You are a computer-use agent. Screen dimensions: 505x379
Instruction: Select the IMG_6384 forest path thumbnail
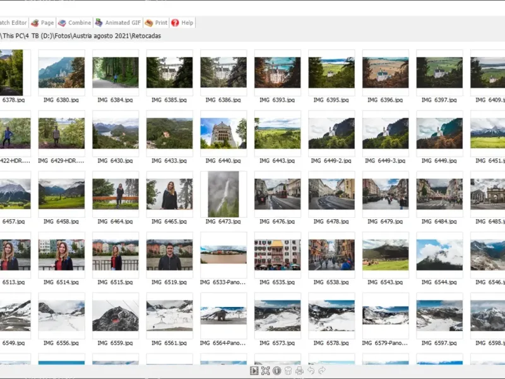pos(116,73)
